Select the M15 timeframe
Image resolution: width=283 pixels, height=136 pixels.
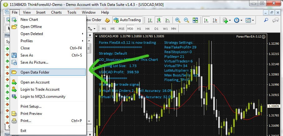pos(121,29)
